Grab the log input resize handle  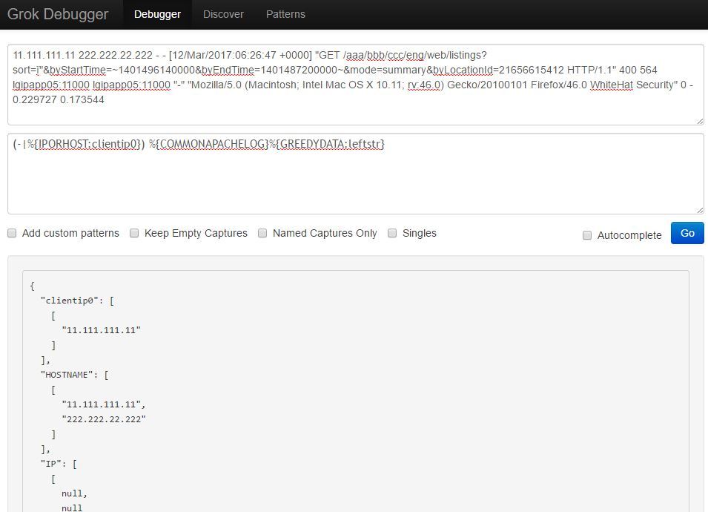700,121
